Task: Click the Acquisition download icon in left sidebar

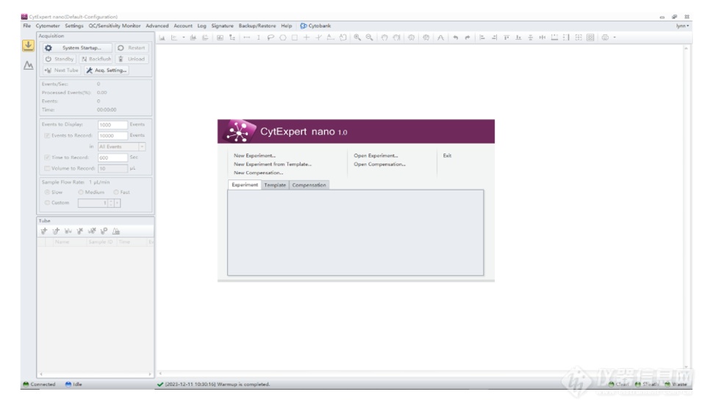Action: click(x=28, y=46)
